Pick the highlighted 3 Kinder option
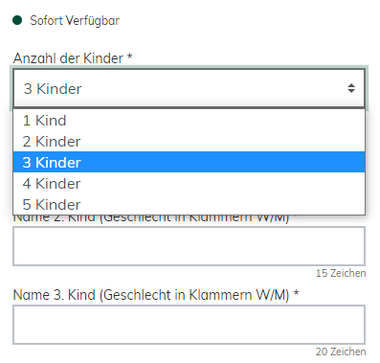Viewport: 380px width, 363px height. pos(189,162)
